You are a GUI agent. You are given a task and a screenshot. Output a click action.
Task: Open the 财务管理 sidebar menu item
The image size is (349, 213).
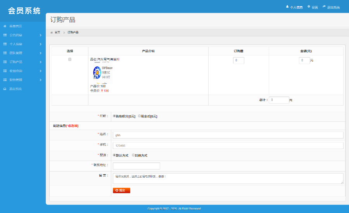[x=16, y=80]
